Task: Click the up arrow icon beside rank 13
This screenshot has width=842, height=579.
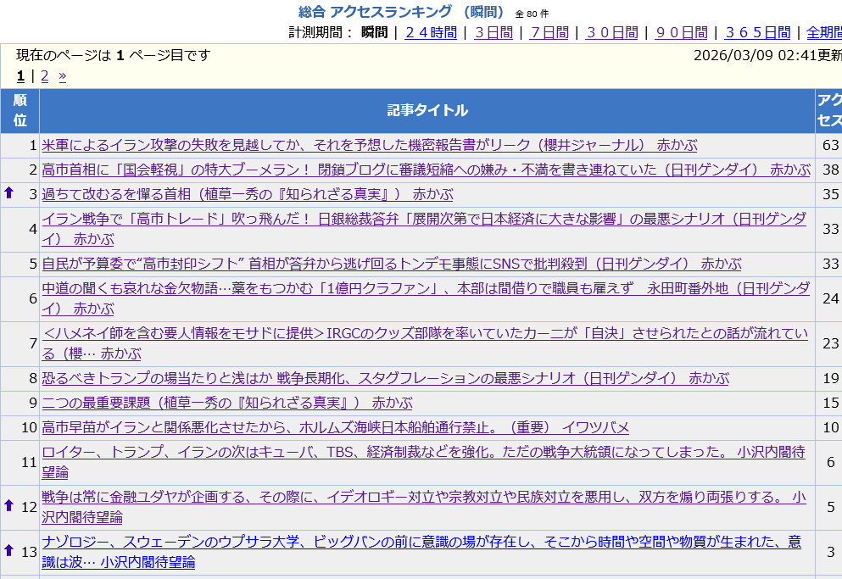Action: (9, 549)
